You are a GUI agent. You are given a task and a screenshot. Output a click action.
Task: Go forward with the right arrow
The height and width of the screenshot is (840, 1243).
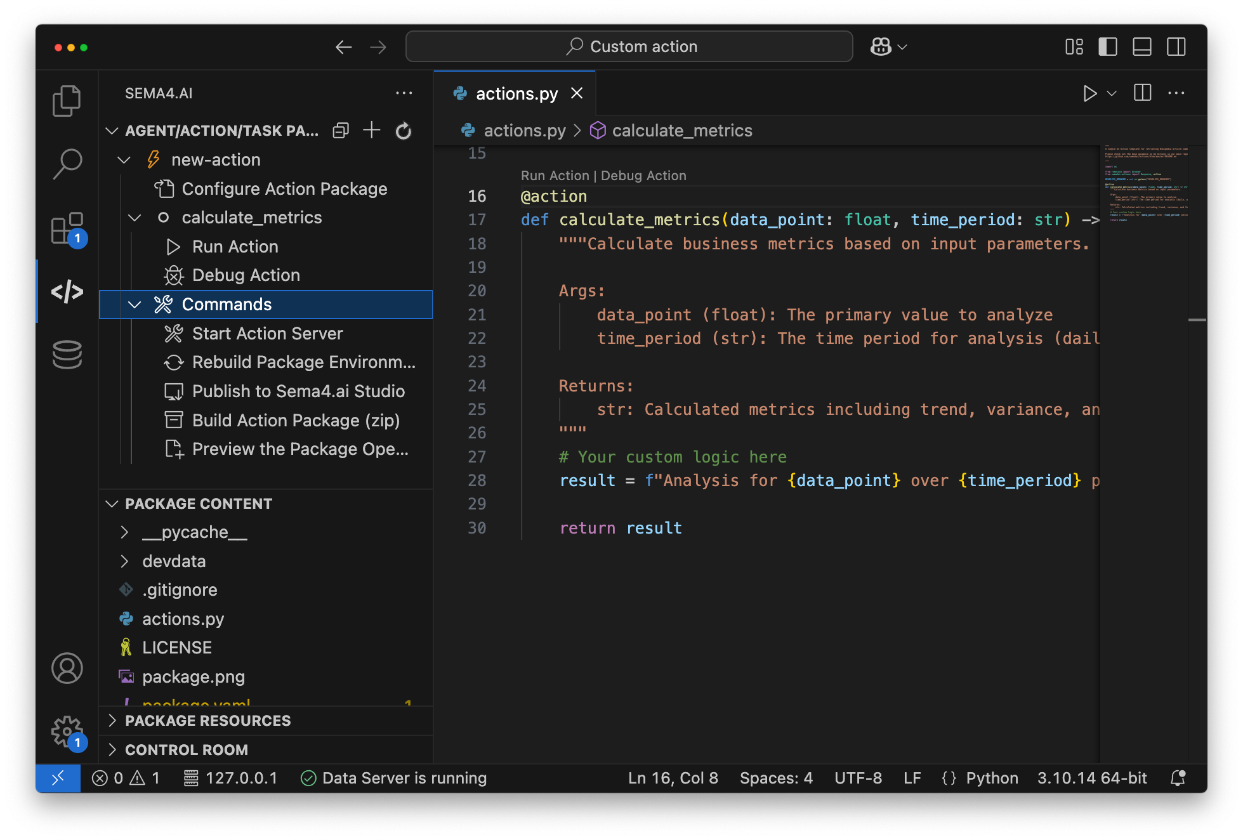click(x=378, y=47)
